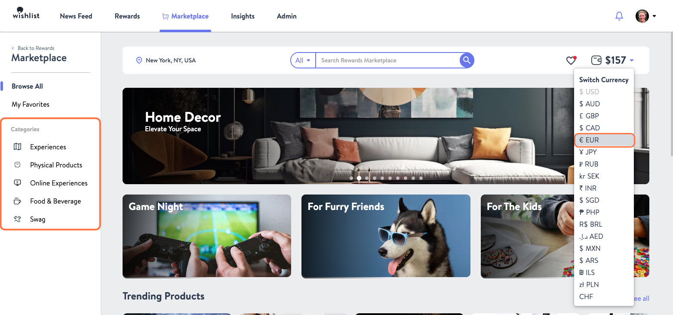The width and height of the screenshot is (673, 315).
Task: Expand the All search filter dropdown
Action: (303, 60)
